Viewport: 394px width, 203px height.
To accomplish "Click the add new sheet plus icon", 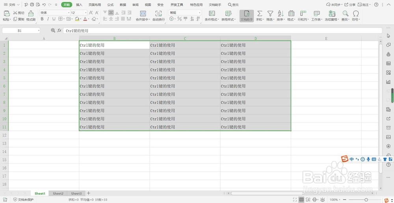I will 88,193.
